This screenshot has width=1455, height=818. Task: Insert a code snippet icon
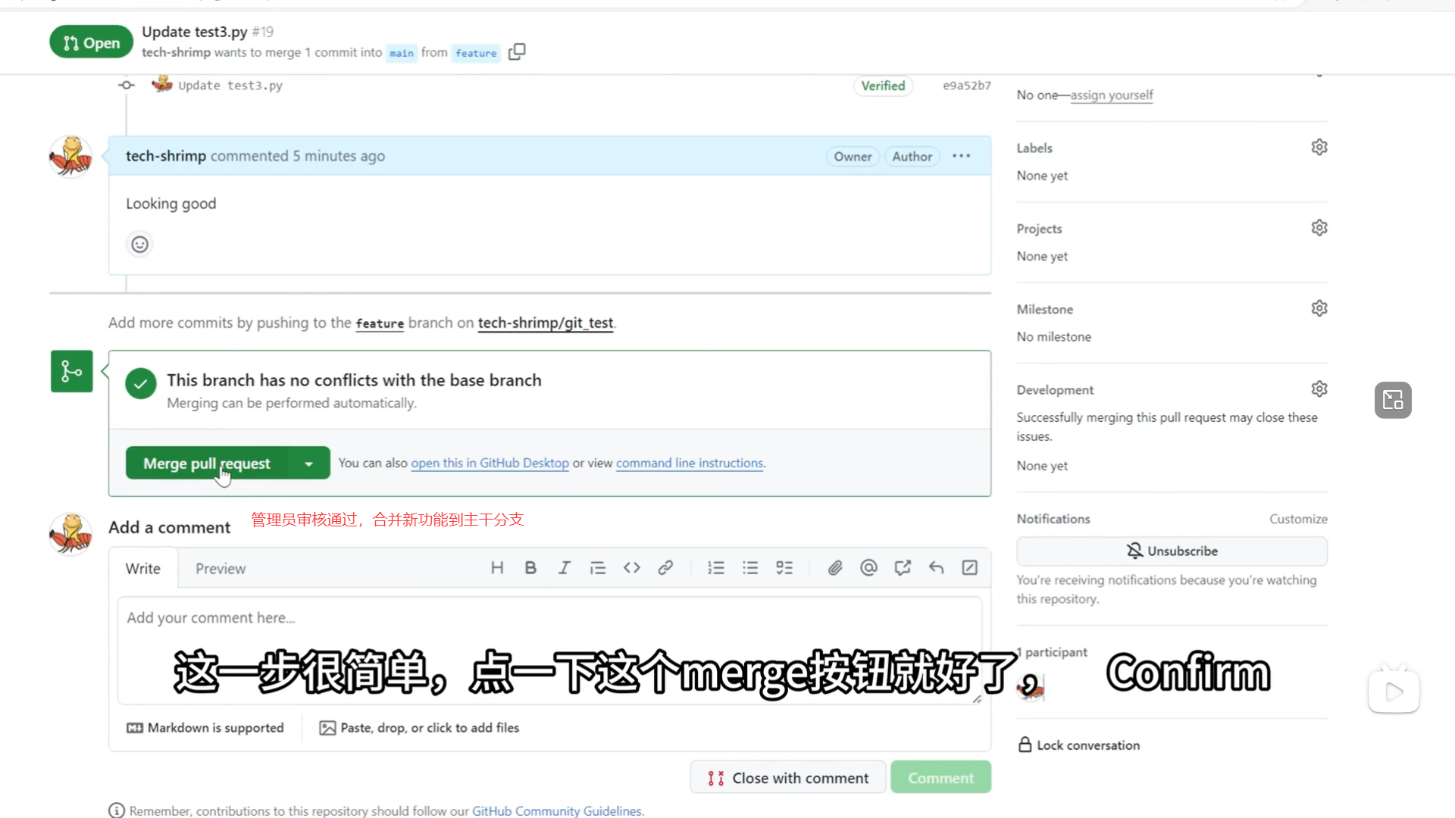coord(632,568)
